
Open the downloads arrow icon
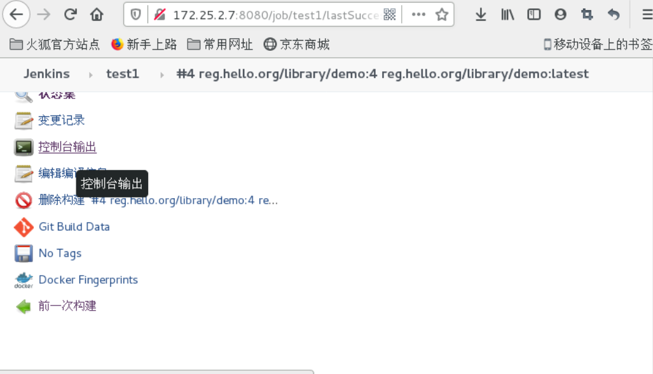[x=481, y=15]
